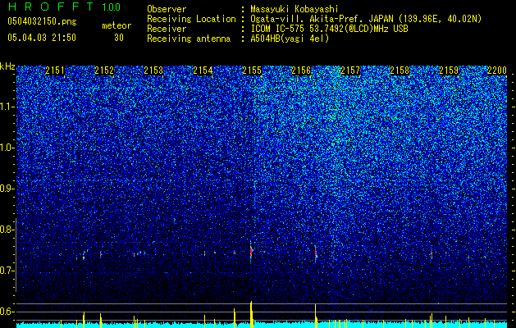Viewport: 516px width, 328px height.
Task: Click the 0.8 frequency axis label
Action: (x=6, y=230)
